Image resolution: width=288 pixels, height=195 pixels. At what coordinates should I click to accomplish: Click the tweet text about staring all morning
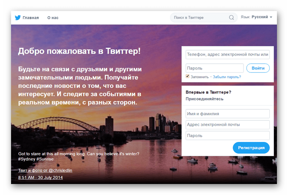coord(78,153)
